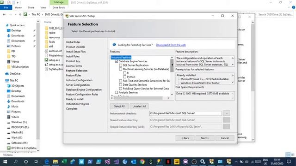Open Task View on taskbar

pos(36,162)
